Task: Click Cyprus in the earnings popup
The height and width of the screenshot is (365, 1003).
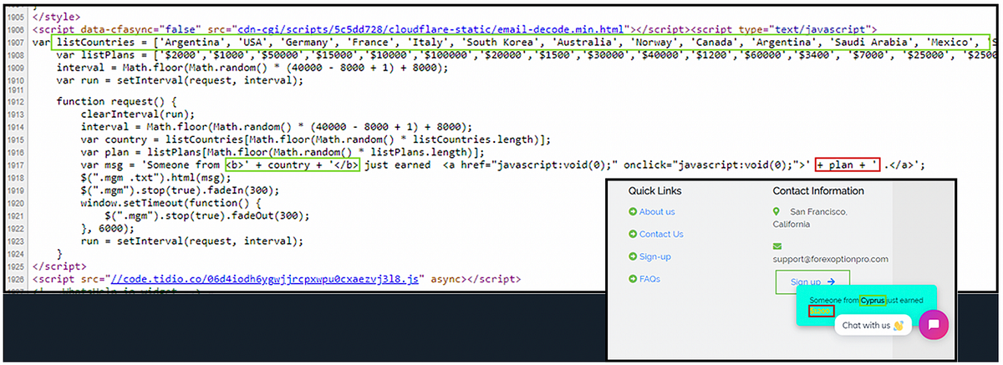Action: click(873, 300)
